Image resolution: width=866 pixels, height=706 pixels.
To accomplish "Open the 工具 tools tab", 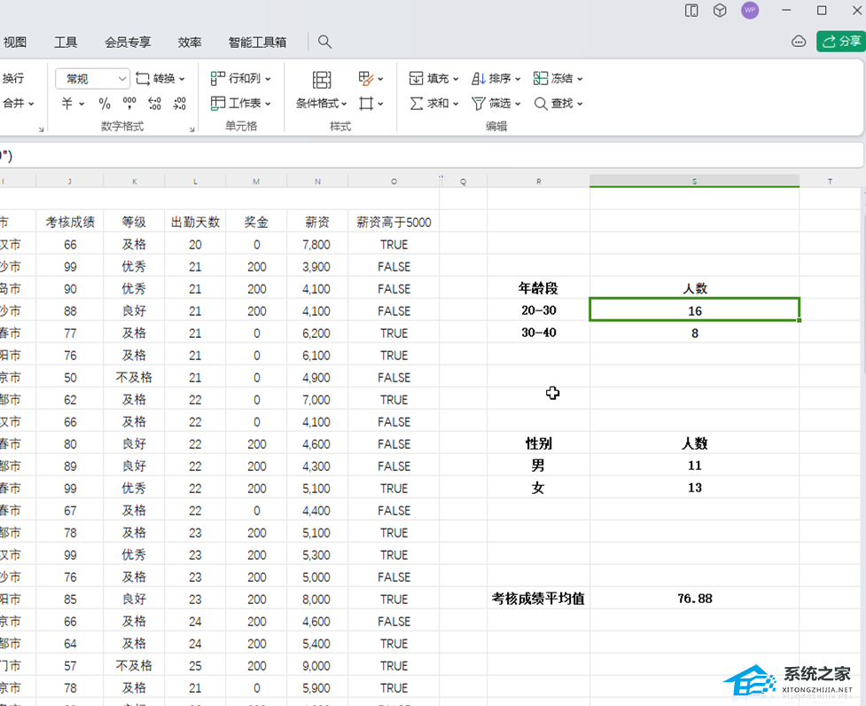I will [66, 42].
